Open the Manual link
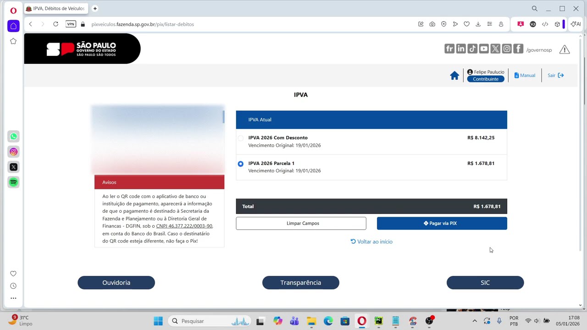The width and height of the screenshot is (587, 330). point(525,76)
